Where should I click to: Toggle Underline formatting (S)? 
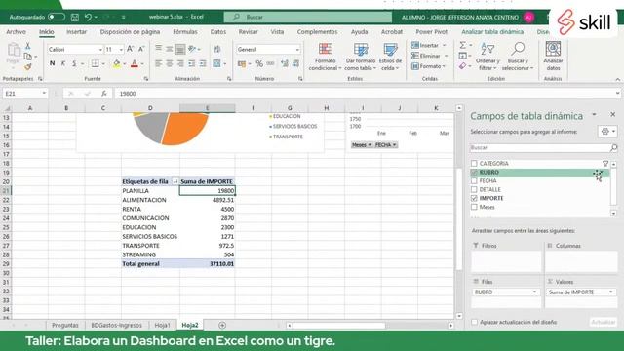pyautogui.click(x=74, y=63)
